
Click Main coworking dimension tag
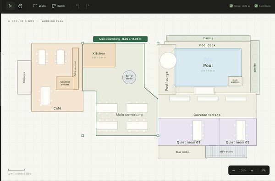120,39
